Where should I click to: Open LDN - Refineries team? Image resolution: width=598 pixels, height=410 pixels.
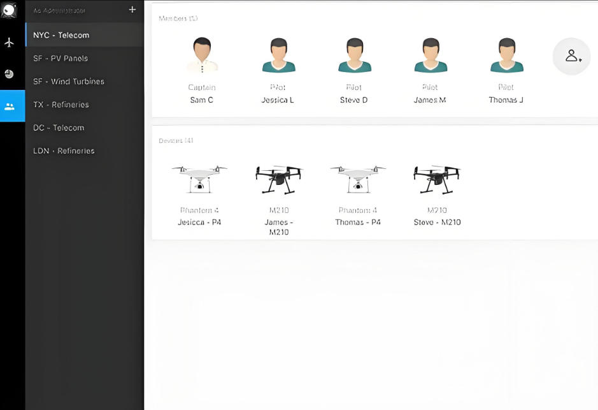click(x=64, y=151)
